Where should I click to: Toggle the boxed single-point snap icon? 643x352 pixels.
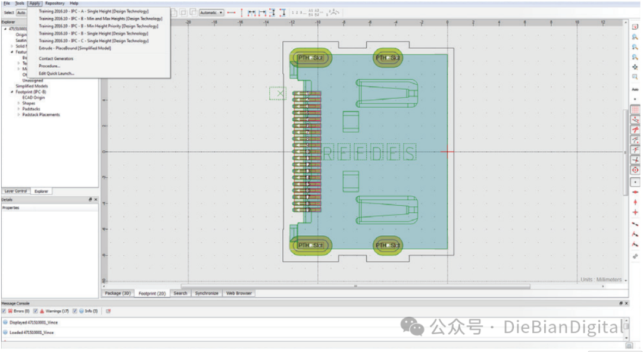[635, 182]
